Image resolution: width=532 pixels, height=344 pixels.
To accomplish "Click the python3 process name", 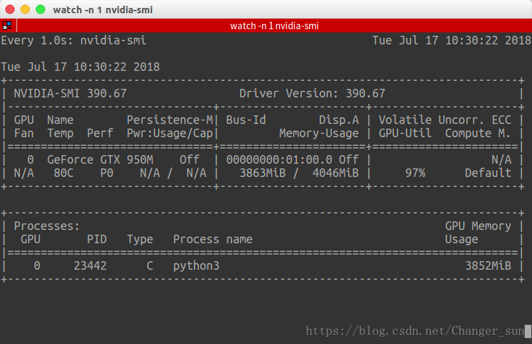I will coord(196,266).
